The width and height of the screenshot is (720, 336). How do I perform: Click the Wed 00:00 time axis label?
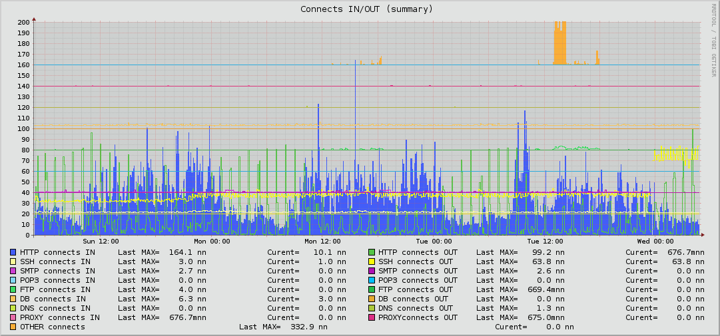[655, 241]
